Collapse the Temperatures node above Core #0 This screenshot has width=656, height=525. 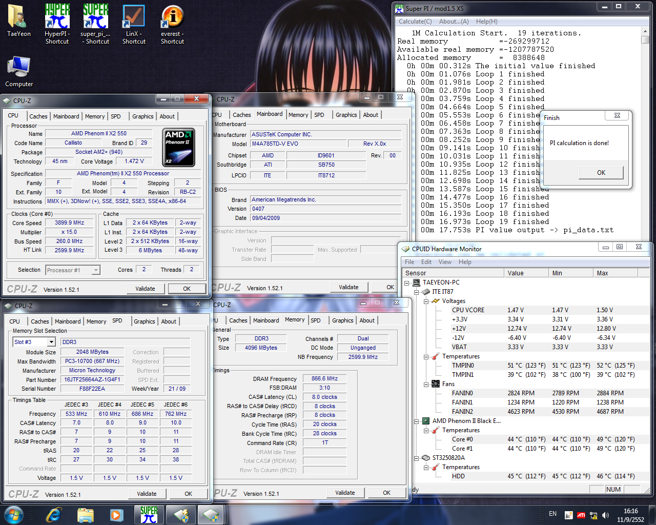pyautogui.click(x=426, y=430)
